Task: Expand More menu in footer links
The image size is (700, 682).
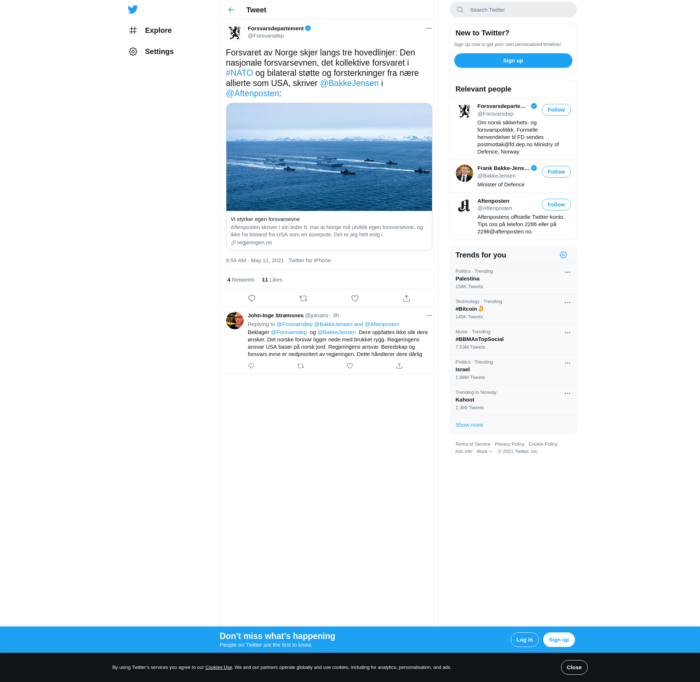Action: [484, 452]
